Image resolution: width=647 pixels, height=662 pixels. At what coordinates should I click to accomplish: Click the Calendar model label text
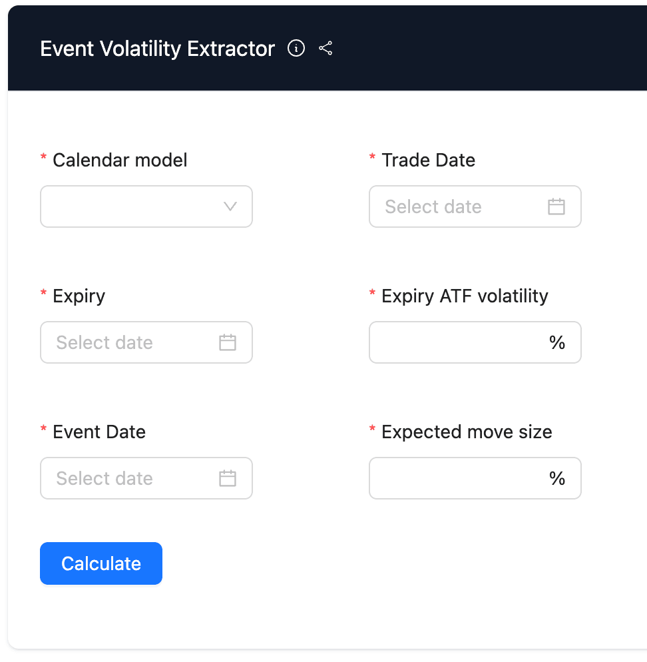(119, 160)
